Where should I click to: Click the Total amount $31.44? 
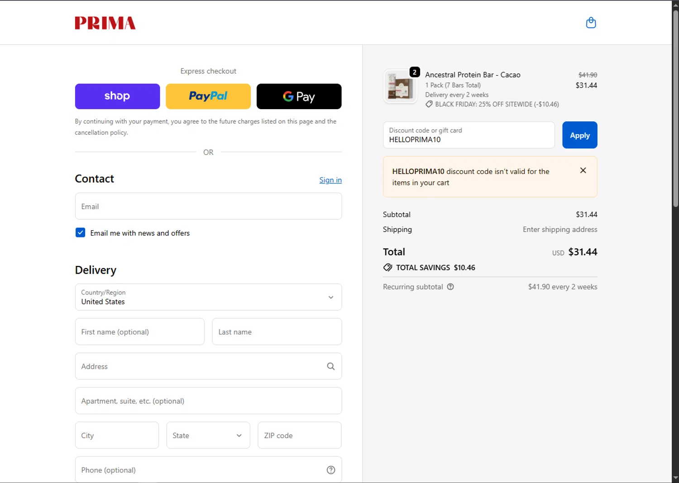pyautogui.click(x=583, y=252)
